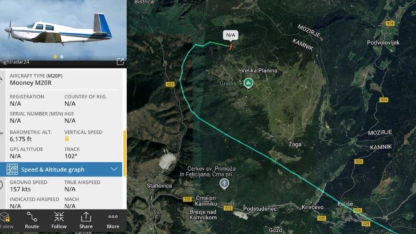This screenshot has height=234, width=416.
Task: Click the Gradišče mountain peak marker
Action: [248, 83]
